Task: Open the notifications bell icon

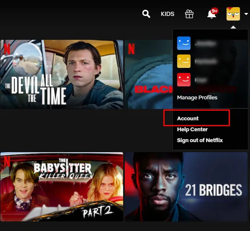Action: 212,14
